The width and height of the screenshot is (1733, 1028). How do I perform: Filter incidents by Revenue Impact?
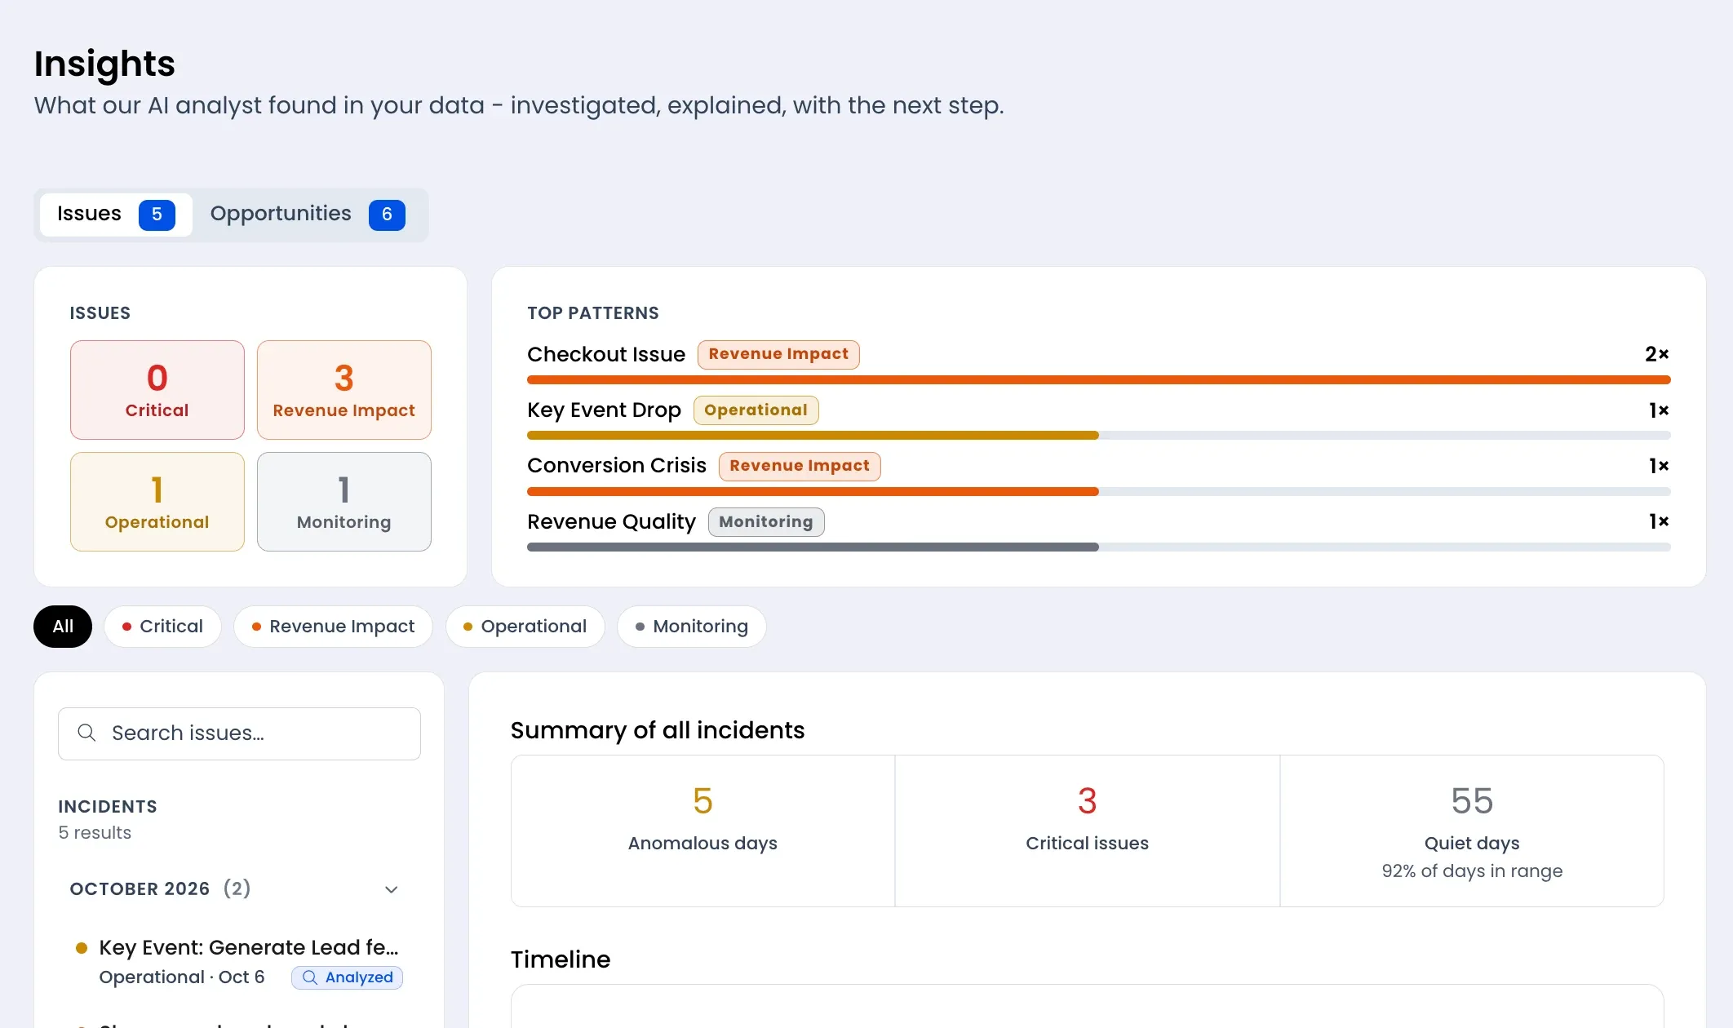click(x=333, y=627)
